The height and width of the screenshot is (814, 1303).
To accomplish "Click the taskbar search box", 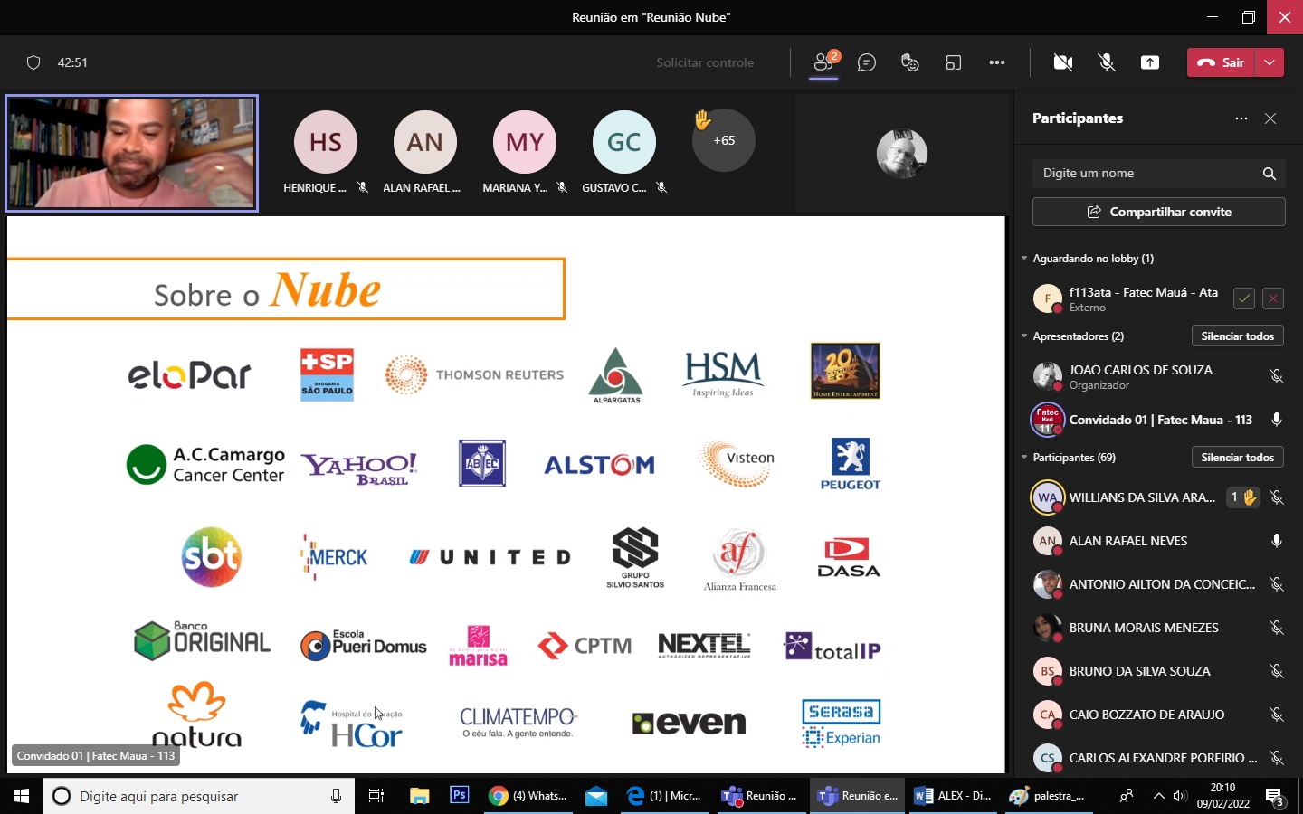I will coord(199,796).
